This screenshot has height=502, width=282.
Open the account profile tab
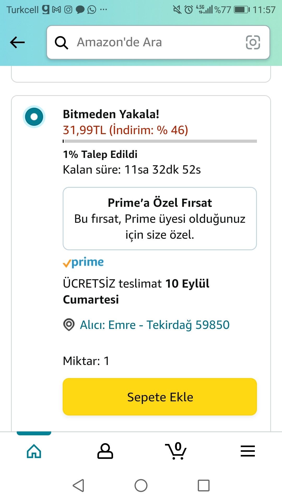(105, 451)
